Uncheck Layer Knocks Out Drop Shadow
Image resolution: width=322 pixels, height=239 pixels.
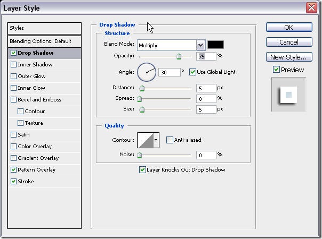[x=142, y=170]
